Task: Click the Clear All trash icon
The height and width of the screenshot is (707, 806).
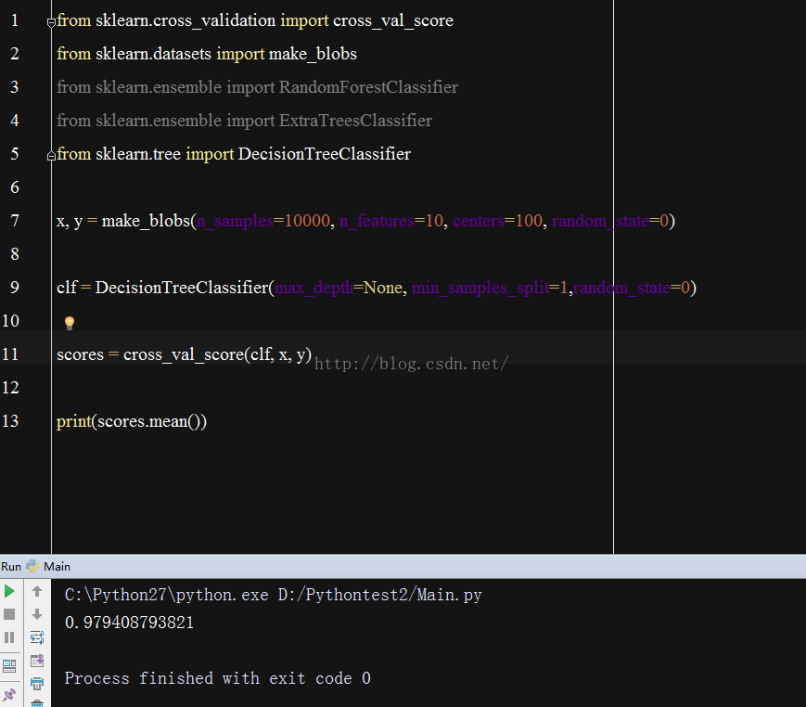Action: click(x=37, y=703)
